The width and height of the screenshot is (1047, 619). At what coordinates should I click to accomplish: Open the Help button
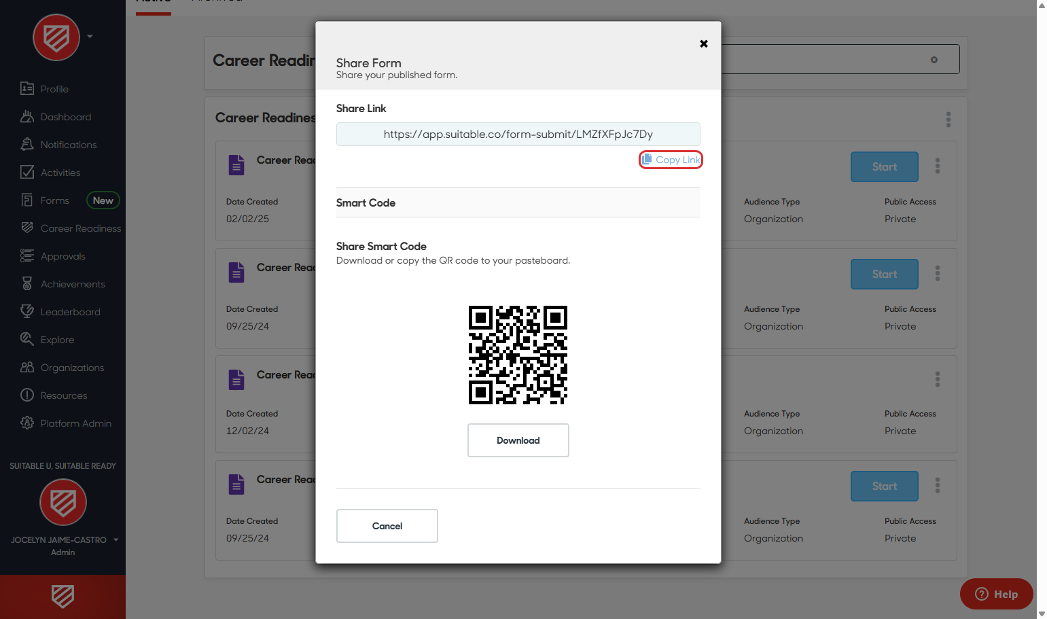coord(997,594)
